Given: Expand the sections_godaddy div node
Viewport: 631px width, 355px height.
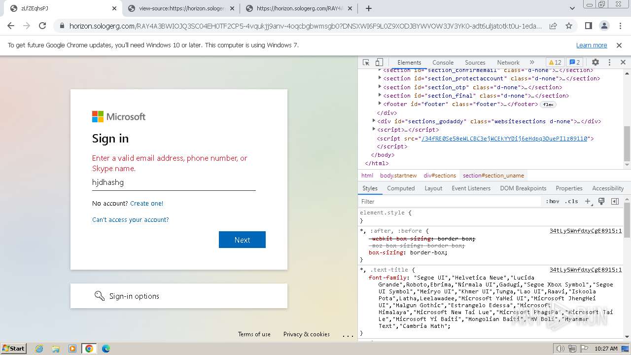Looking at the screenshot, I should 374,120.
